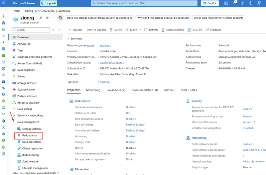
Task: Switch to Capabilities (7) tab
Action: pos(116,90)
